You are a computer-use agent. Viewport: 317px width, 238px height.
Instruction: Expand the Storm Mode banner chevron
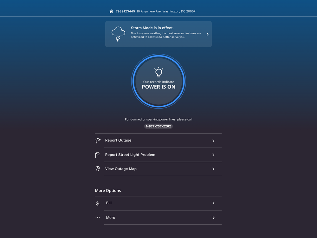pos(208,34)
